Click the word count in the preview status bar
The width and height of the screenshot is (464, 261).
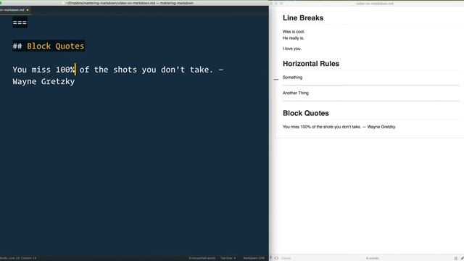pos(372,258)
